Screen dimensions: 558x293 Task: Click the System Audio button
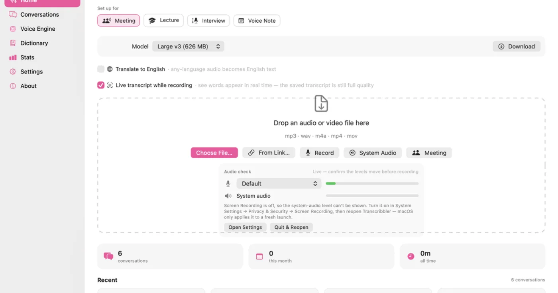(373, 153)
